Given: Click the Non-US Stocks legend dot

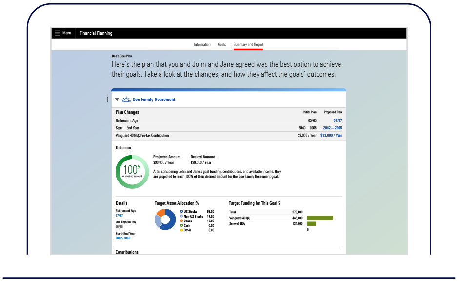Looking at the screenshot, I should [x=182, y=216].
